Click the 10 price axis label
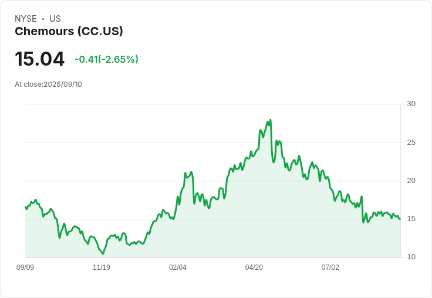Viewport: 432px width, 298px height. [x=411, y=257]
